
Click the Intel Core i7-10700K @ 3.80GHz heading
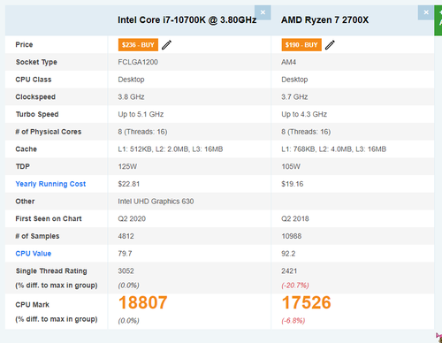187,20
